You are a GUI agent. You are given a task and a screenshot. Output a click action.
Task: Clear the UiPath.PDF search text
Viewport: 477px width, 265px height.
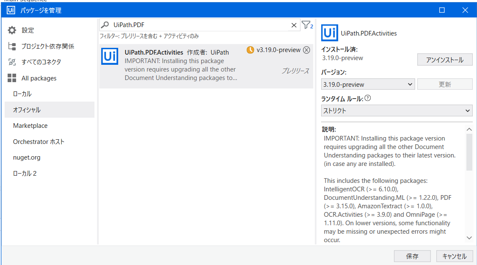[x=294, y=25]
